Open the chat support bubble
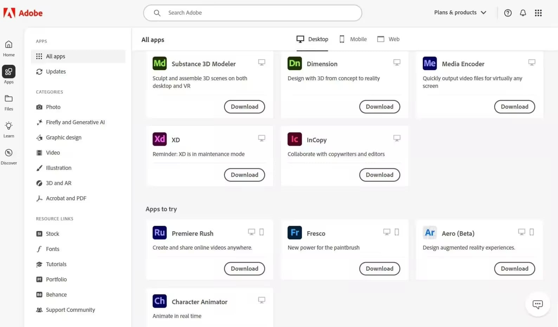558x327 pixels. click(x=538, y=304)
